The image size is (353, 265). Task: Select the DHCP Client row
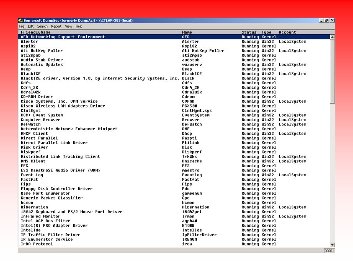174,133
